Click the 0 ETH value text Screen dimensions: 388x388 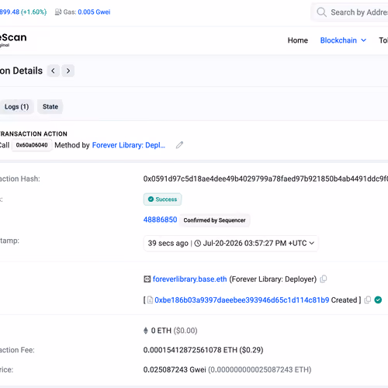[x=161, y=331]
